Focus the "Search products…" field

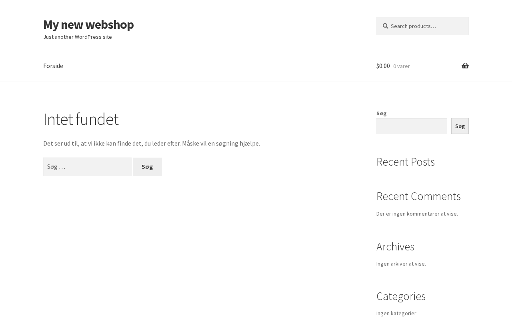click(426, 26)
